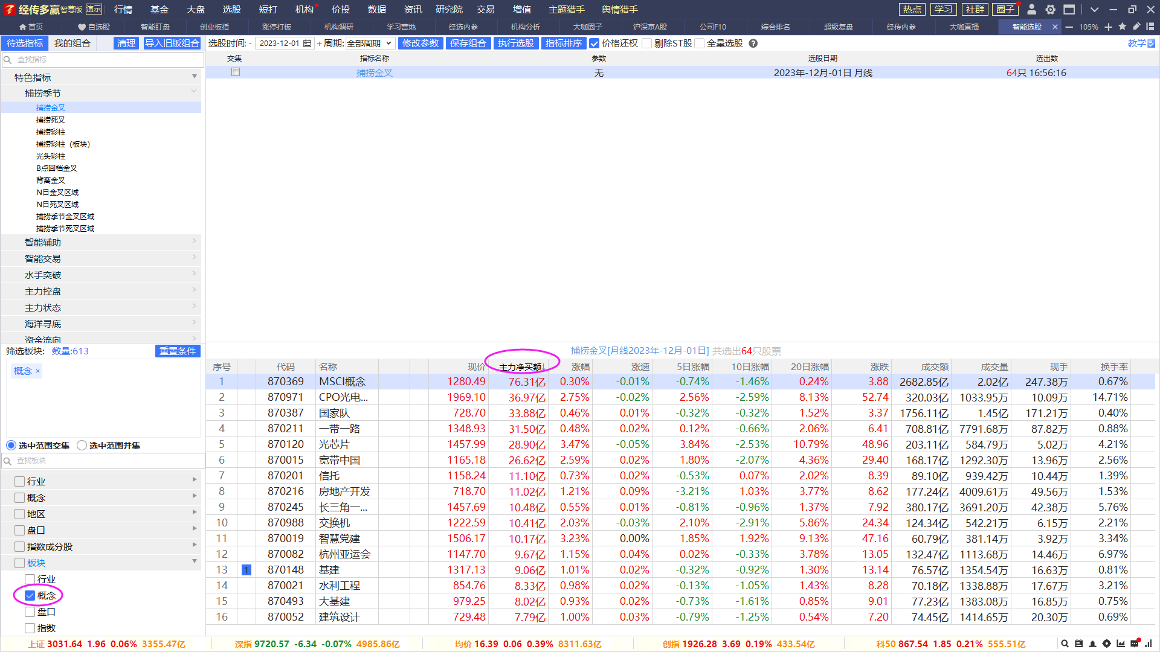The width and height of the screenshot is (1160, 652).
Task: Collapse the 特色指标 section
Action: pos(195,77)
